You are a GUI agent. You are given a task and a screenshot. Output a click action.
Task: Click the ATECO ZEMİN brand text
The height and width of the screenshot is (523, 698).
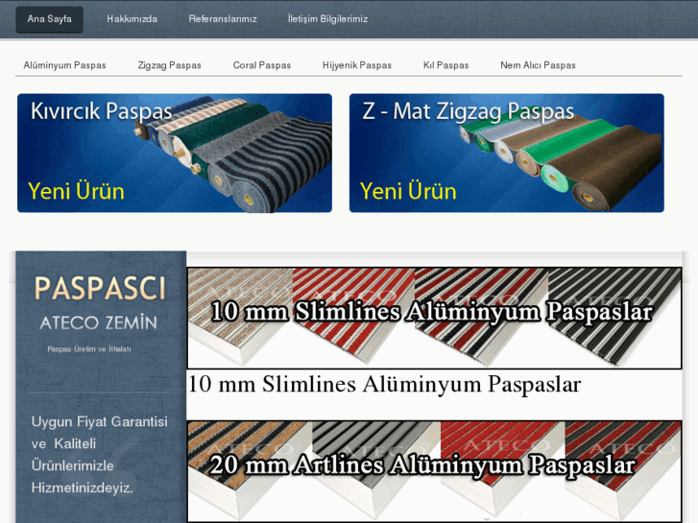[x=98, y=322]
